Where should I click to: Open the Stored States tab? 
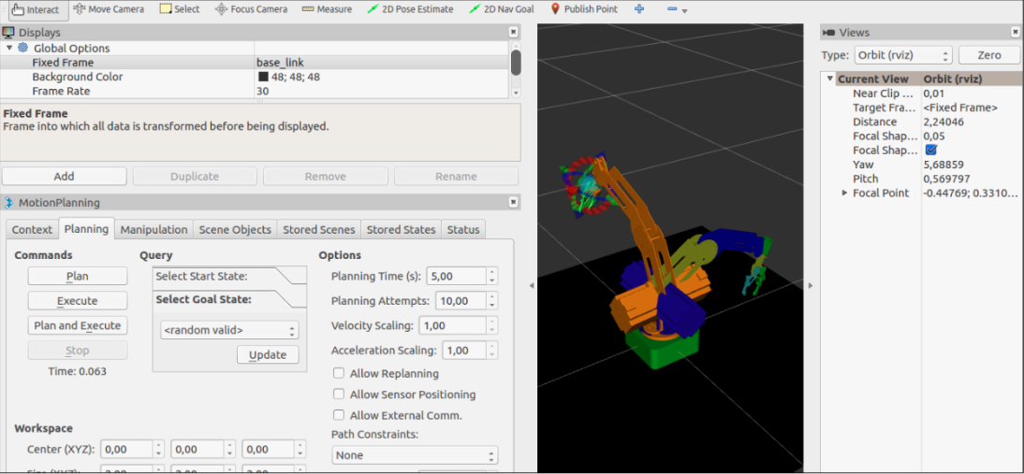tap(401, 229)
